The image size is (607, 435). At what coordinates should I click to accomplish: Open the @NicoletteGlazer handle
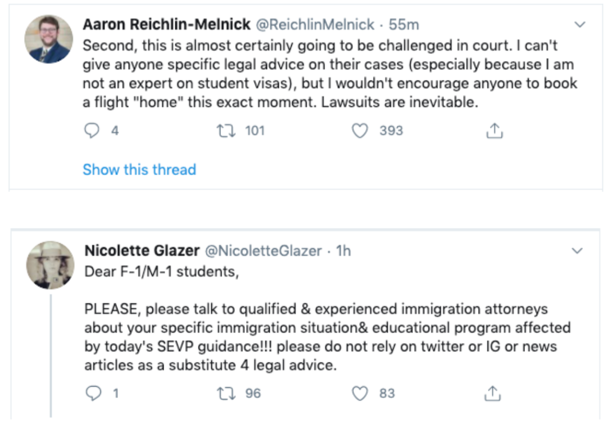click(263, 251)
